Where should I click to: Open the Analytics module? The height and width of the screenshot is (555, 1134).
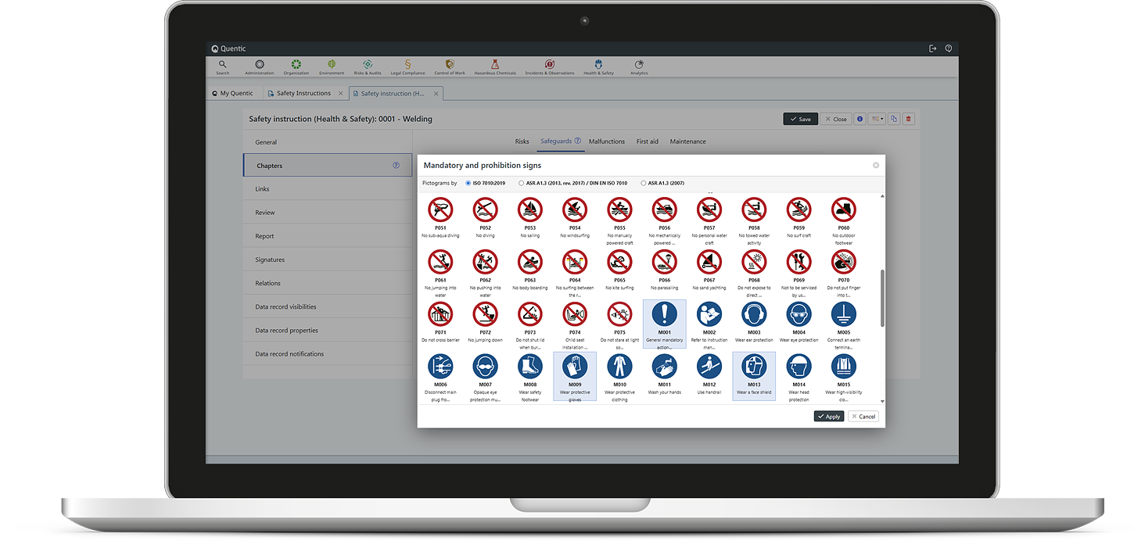(638, 66)
